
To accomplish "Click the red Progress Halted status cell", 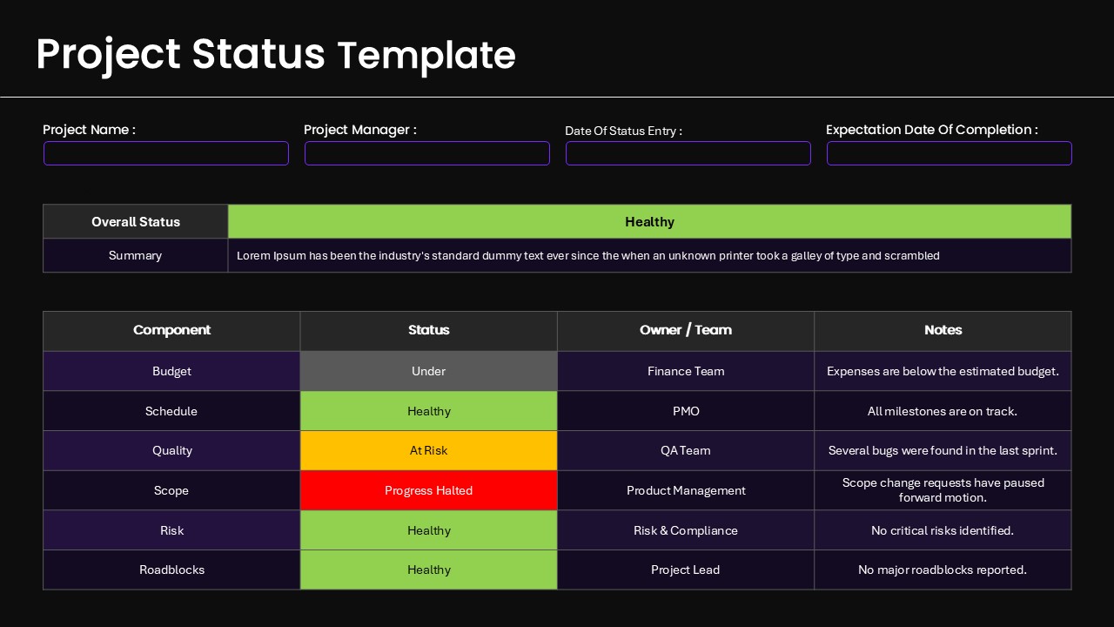I will 429,490.
